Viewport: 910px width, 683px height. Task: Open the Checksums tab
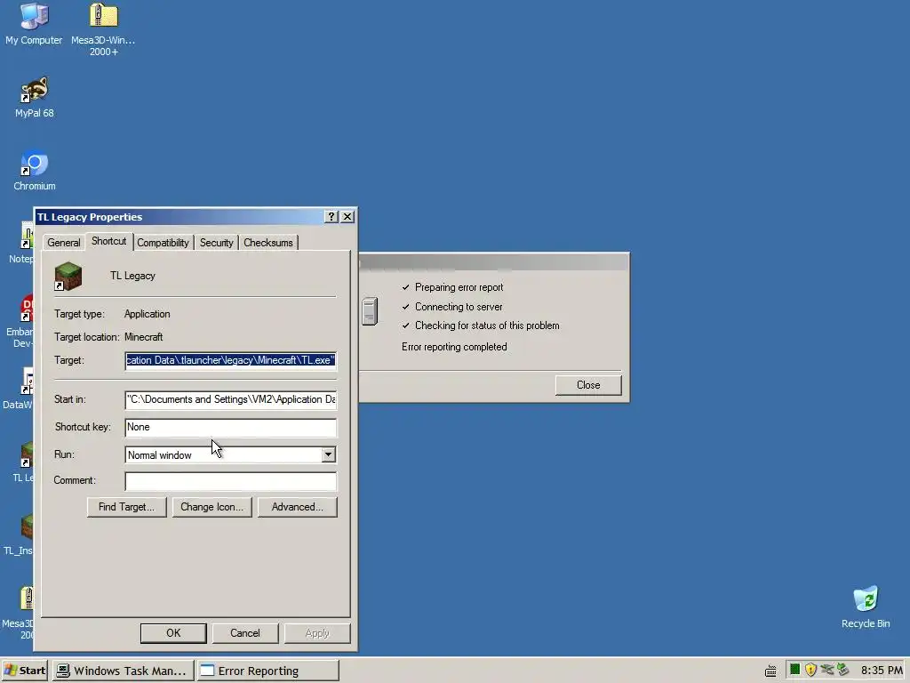(268, 243)
